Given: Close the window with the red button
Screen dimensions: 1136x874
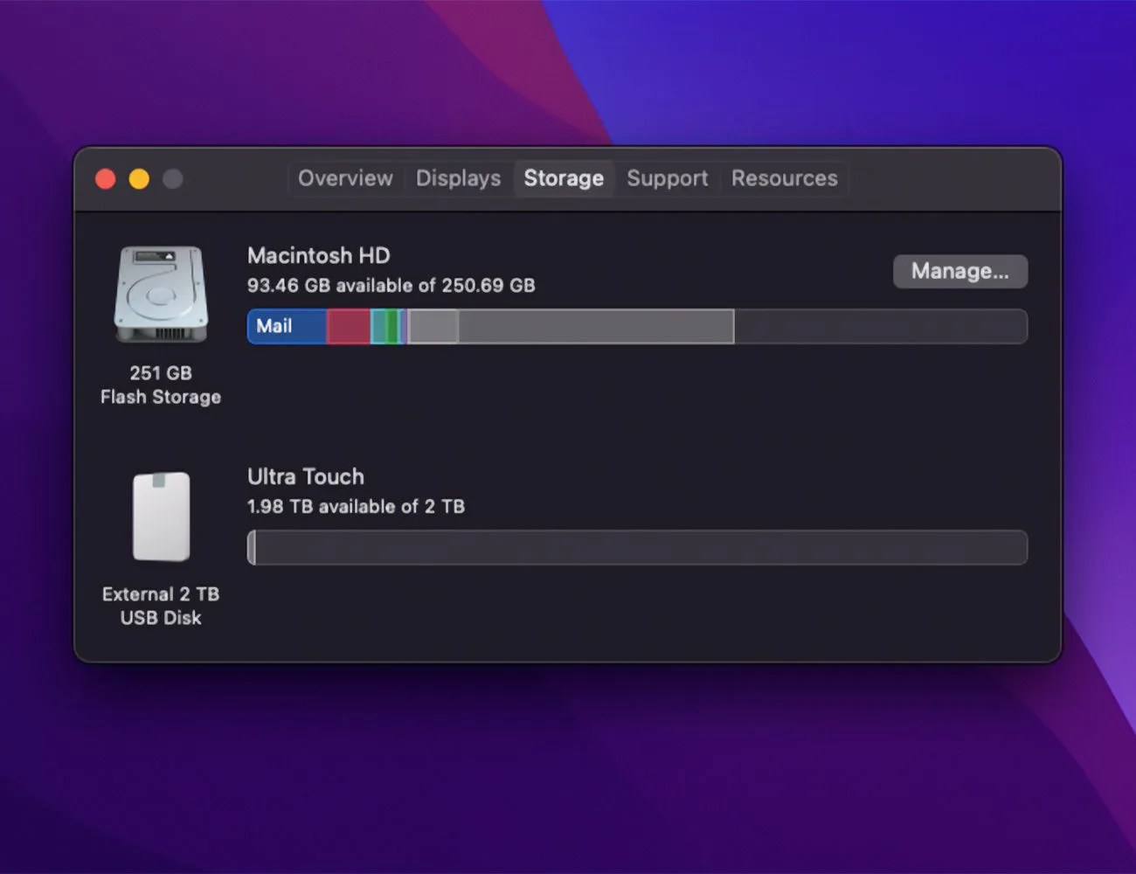Looking at the screenshot, I should coord(106,179).
